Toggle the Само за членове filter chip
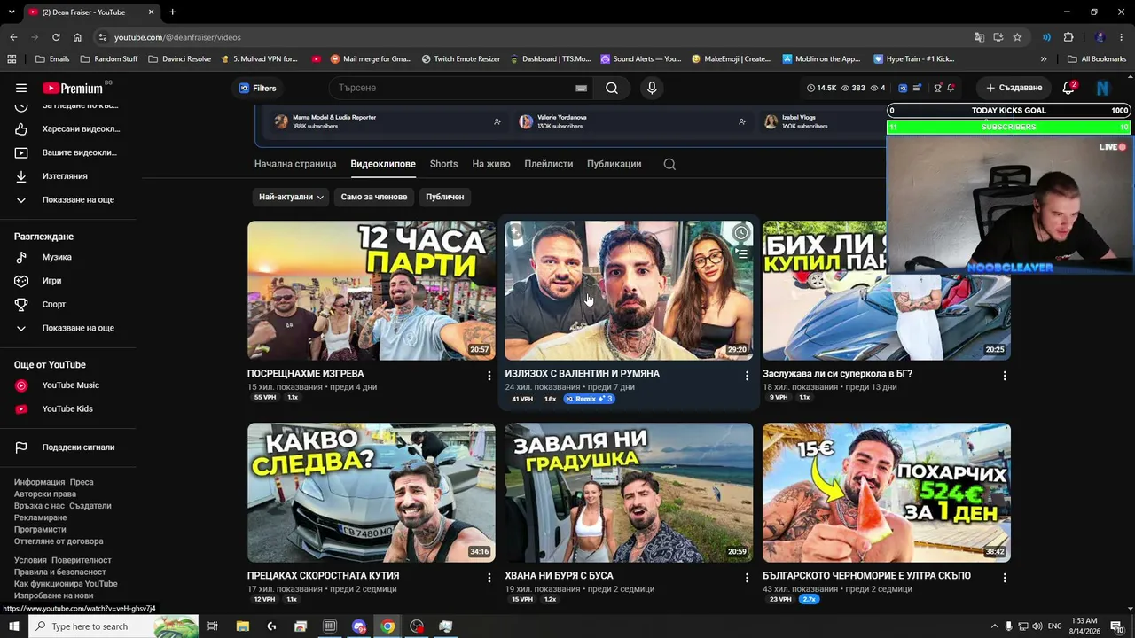1135x638 pixels. coord(374,197)
